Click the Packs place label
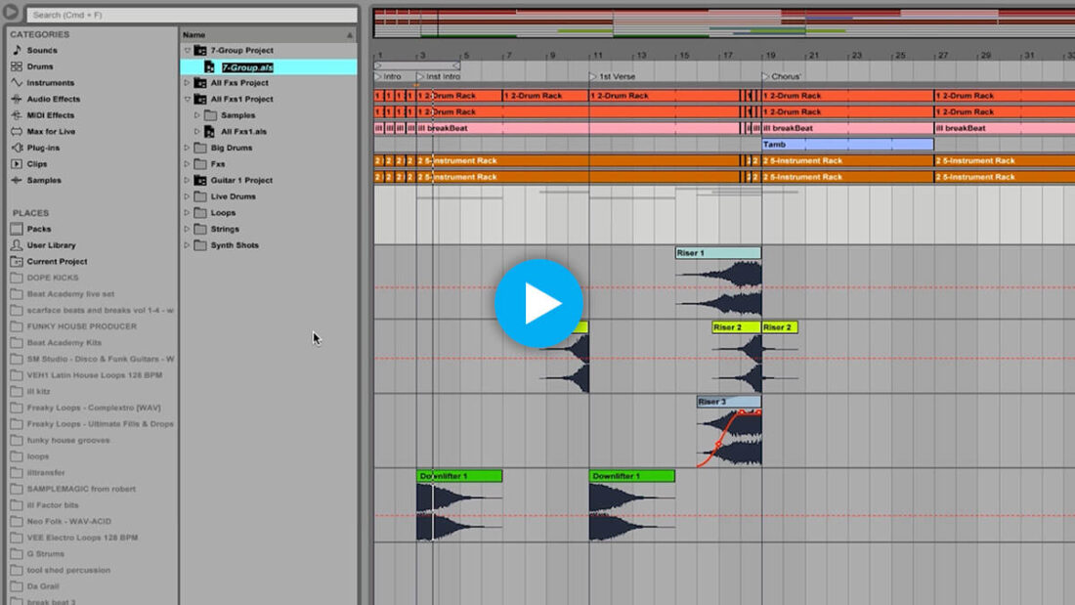This screenshot has height=605, width=1075. coord(39,229)
